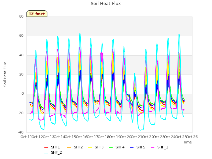Click the Oct 18 x-axis tick label
Viewport: 212px width, 159px height.
click(104, 137)
